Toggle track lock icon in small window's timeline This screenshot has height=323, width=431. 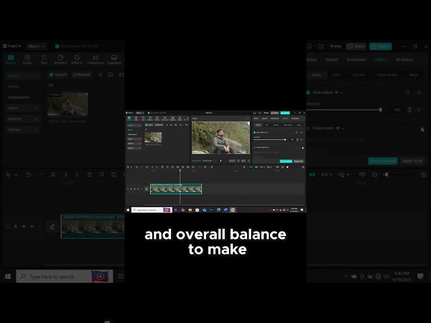[131, 189]
